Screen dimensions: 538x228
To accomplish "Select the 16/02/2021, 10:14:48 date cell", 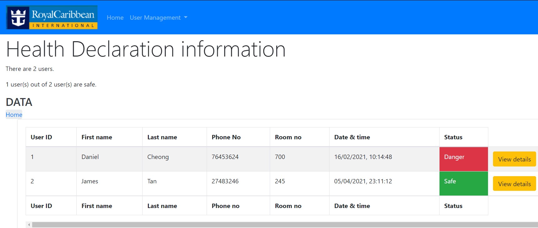I will coord(363,157).
